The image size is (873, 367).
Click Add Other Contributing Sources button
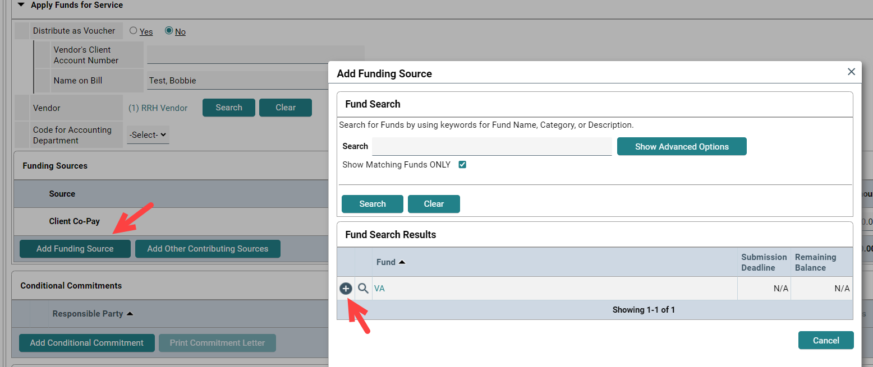[208, 249]
